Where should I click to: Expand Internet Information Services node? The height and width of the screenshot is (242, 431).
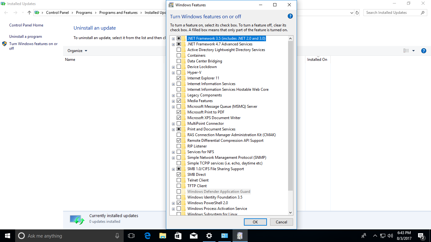[x=173, y=84]
